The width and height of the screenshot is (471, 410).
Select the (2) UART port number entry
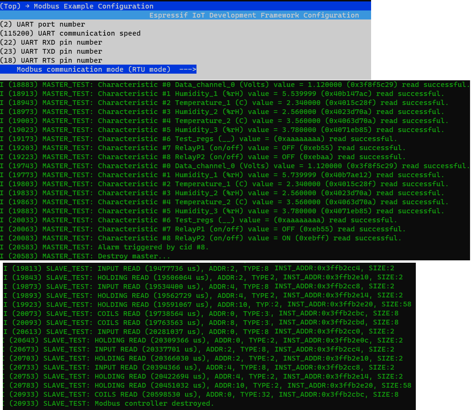[42, 24]
